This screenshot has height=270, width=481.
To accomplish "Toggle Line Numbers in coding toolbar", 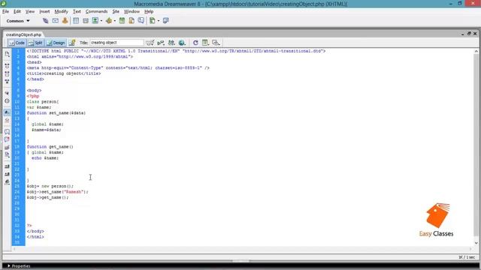I will pos(7,112).
